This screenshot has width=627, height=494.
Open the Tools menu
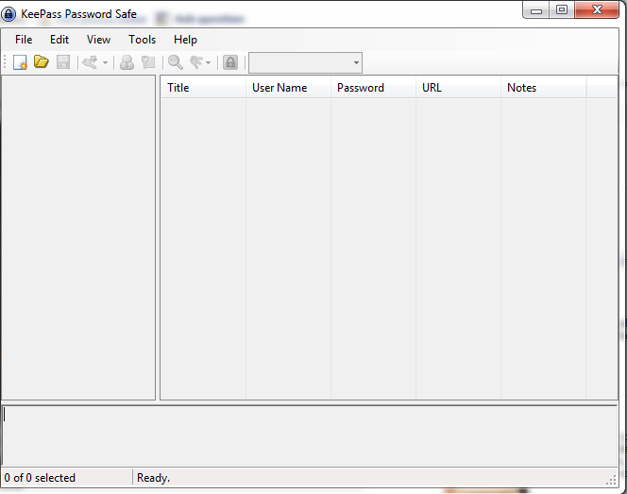pos(142,40)
